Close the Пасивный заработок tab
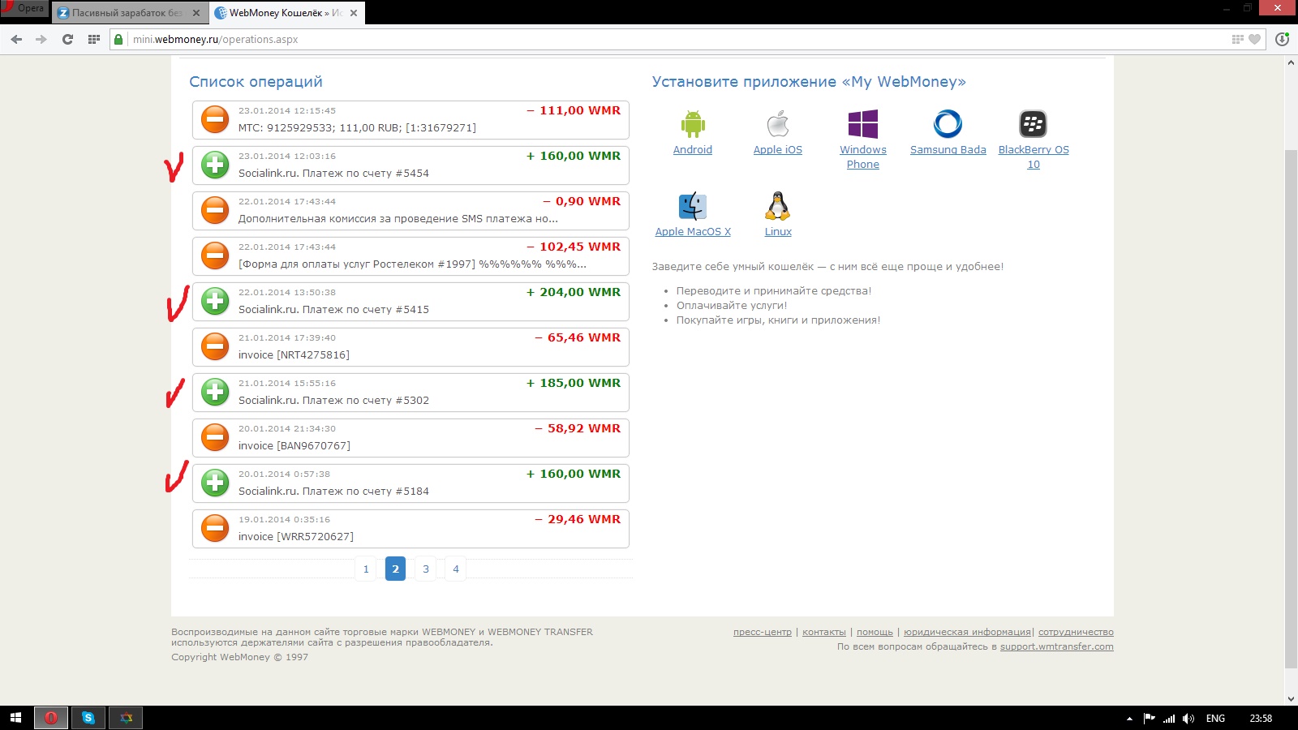 (x=196, y=13)
